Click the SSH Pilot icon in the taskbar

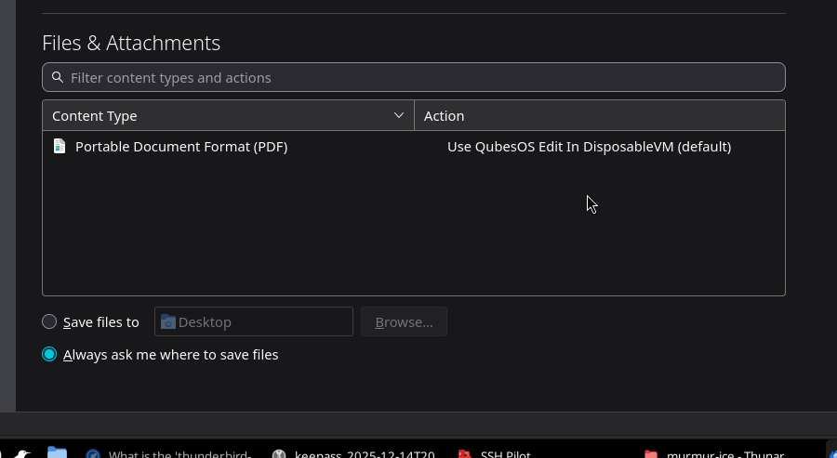(465, 454)
